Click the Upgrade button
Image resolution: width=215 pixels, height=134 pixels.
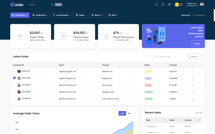point(197,43)
